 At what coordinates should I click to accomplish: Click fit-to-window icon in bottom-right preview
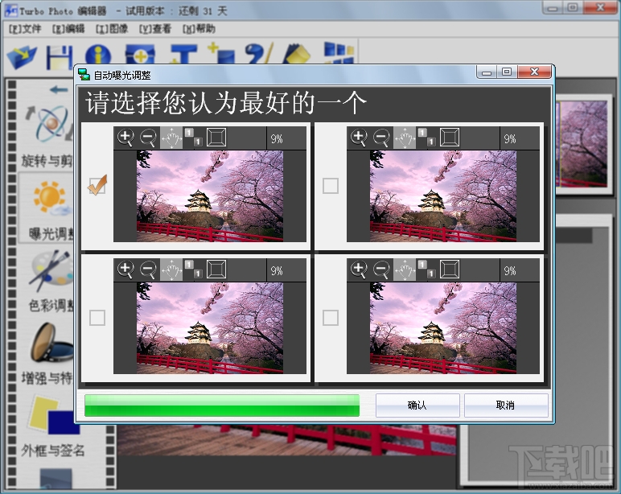[x=450, y=269]
